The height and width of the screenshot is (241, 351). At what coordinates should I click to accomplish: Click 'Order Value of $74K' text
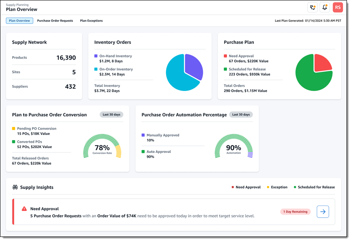tap(117, 216)
